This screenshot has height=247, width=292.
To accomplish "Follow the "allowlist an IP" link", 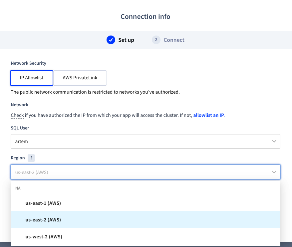I will pyautogui.click(x=209, y=116).
